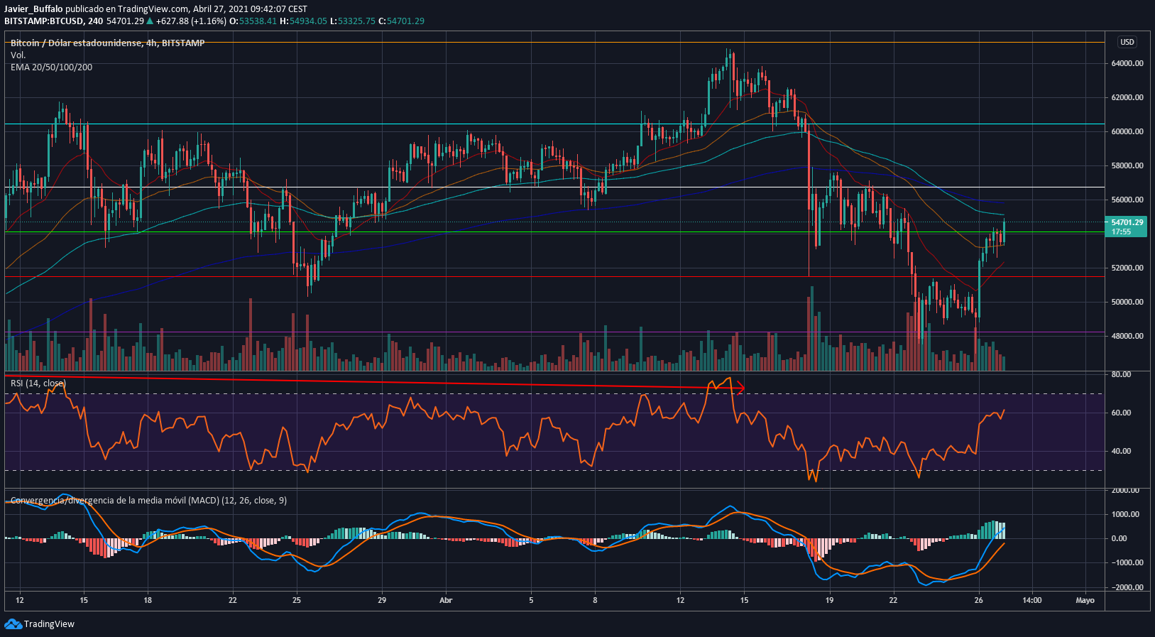
Task: Open the TradingView text link
Action: (x=49, y=624)
